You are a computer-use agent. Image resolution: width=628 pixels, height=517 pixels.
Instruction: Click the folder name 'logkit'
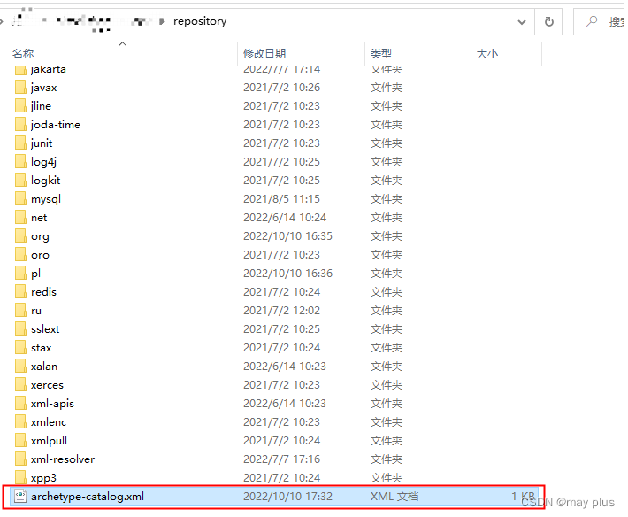pyautogui.click(x=45, y=181)
